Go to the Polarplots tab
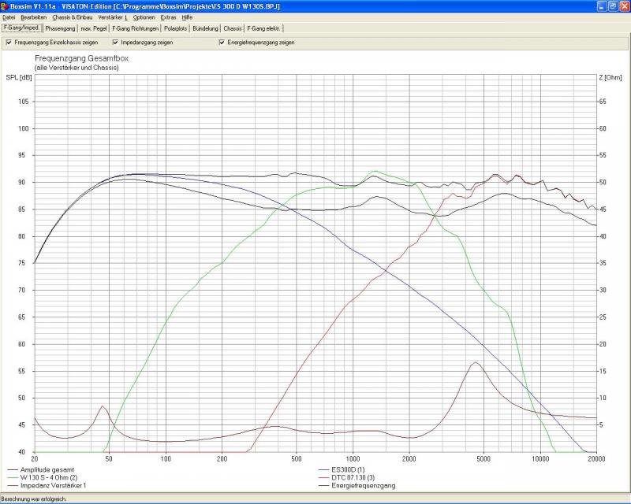This screenshot has height=504, width=631. click(176, 28)
